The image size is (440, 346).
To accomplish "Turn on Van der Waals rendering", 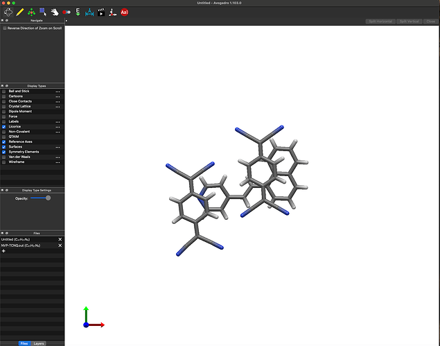I will click(x=3, y=157).
